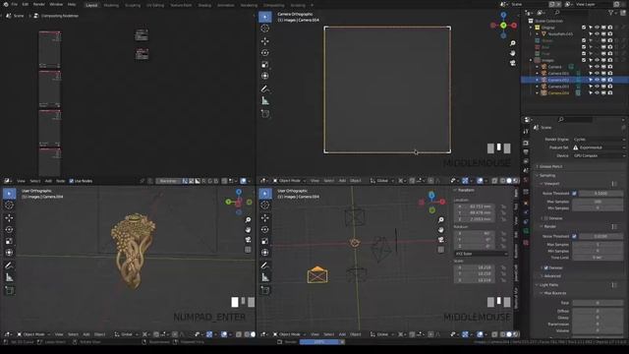Select Measure tool in bottom-left ring viewport

tap(9, 277)
